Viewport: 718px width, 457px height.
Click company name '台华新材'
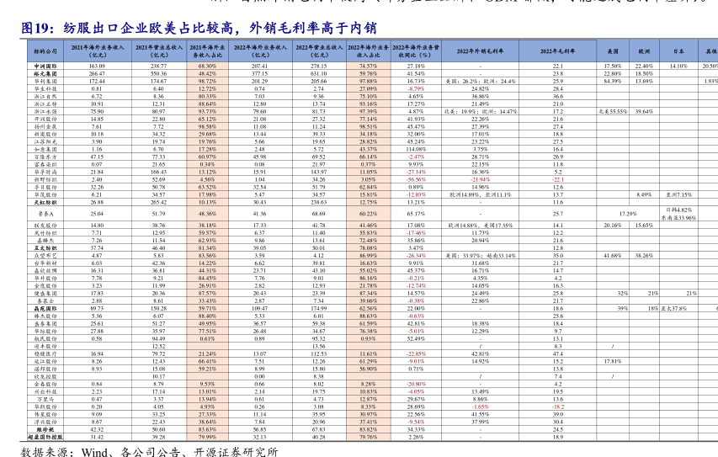tap(45, 263)
